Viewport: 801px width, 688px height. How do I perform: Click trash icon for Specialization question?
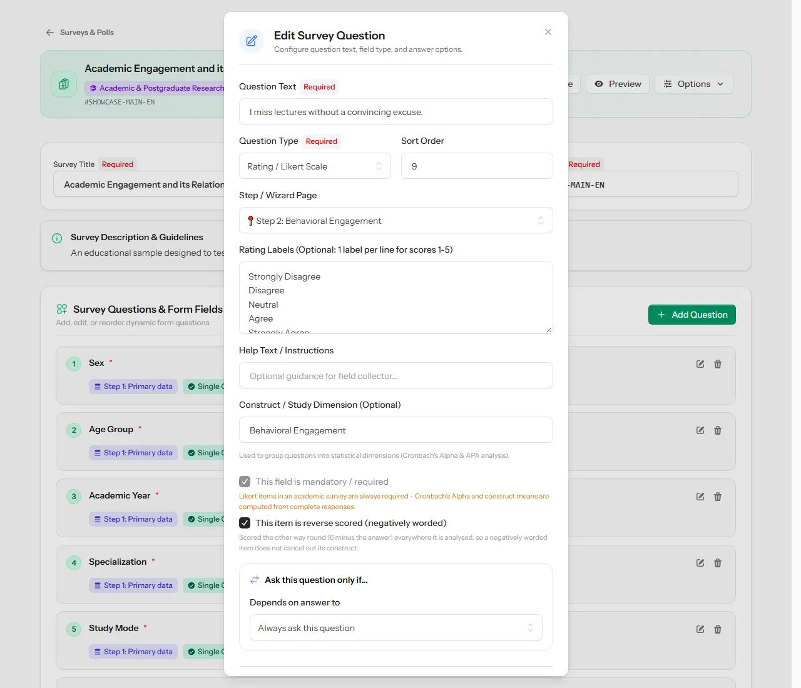[718, 563]
